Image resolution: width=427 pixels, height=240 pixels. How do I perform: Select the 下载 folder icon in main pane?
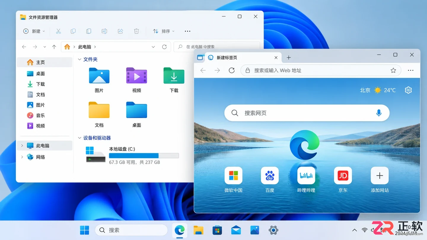coord(174,76)
